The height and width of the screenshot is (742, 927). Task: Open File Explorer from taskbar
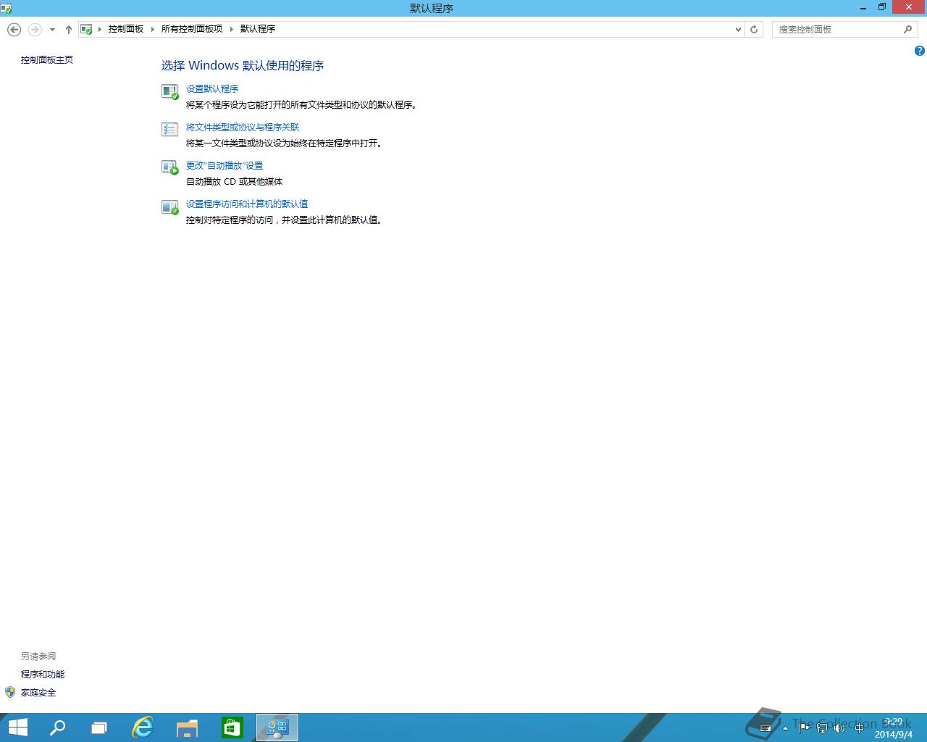click(x=187, y=728)
